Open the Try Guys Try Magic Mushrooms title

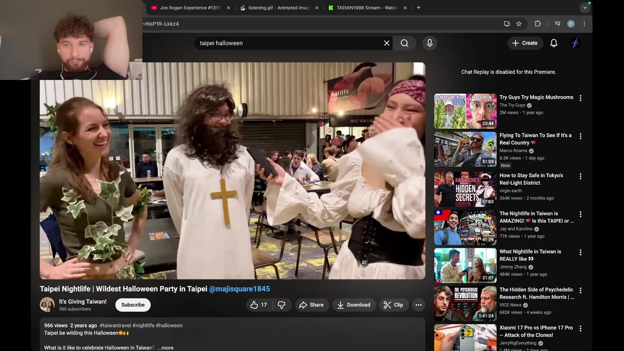tap(536, 97)
